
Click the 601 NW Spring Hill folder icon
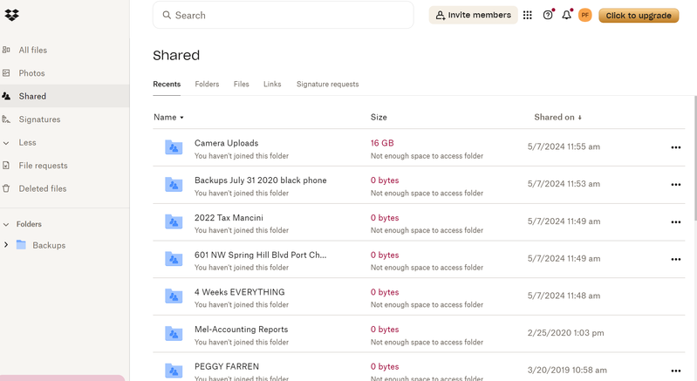coord(174,259)
